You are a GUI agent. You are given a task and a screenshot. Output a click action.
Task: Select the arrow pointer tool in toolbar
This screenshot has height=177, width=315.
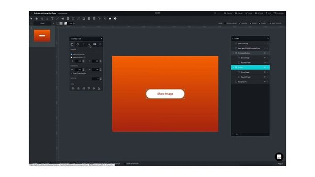pos(31,19)
